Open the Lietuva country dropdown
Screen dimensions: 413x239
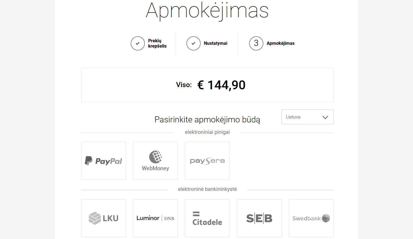click(308, 117)
